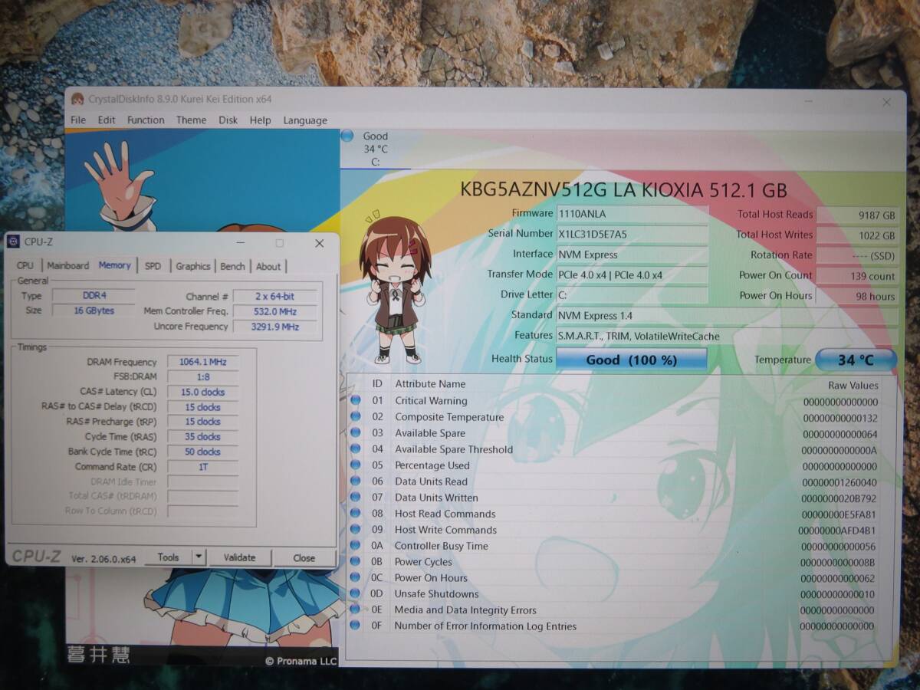
Task: Open the Bench tab in CPU-Z
Action: (x=233, y=266)
